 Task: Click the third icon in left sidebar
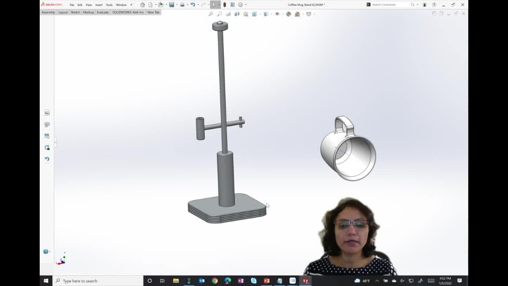[47, 136]
